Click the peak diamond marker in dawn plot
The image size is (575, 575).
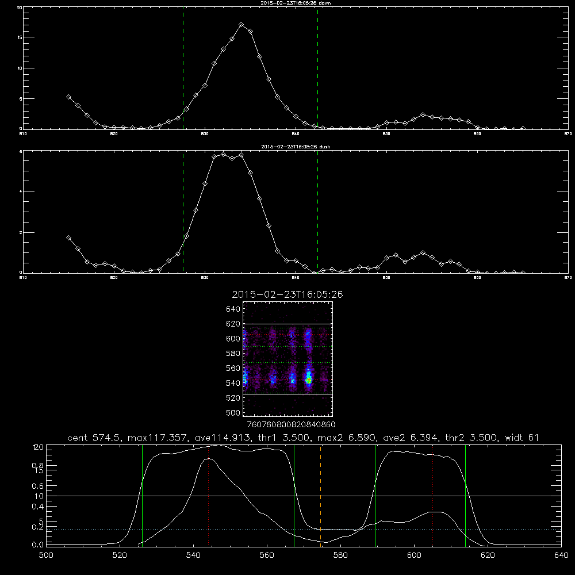point(241,25)
